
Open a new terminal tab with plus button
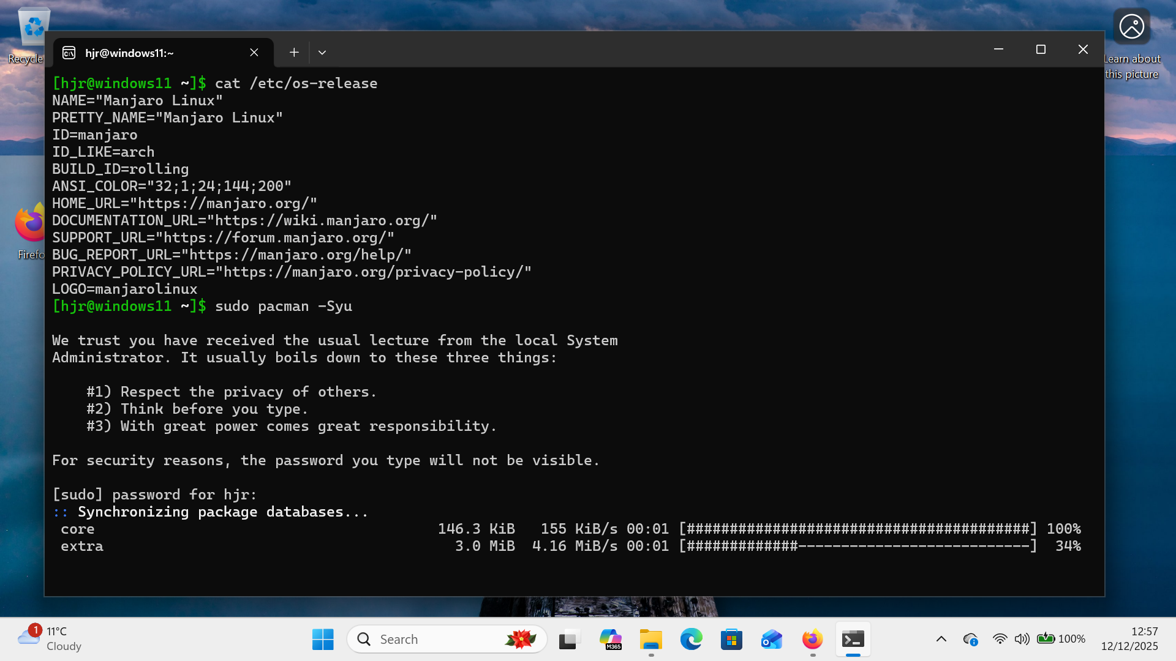[x=294, y=53]
